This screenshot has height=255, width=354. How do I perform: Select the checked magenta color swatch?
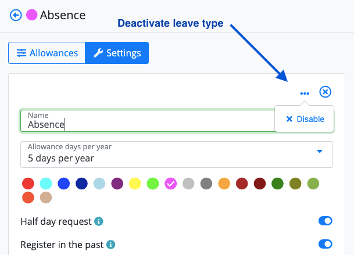[171, 184]
